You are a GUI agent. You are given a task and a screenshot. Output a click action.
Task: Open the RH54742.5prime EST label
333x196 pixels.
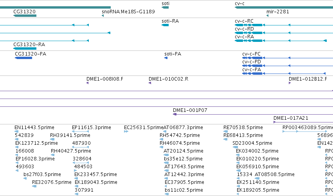click(x=180, y=135)
